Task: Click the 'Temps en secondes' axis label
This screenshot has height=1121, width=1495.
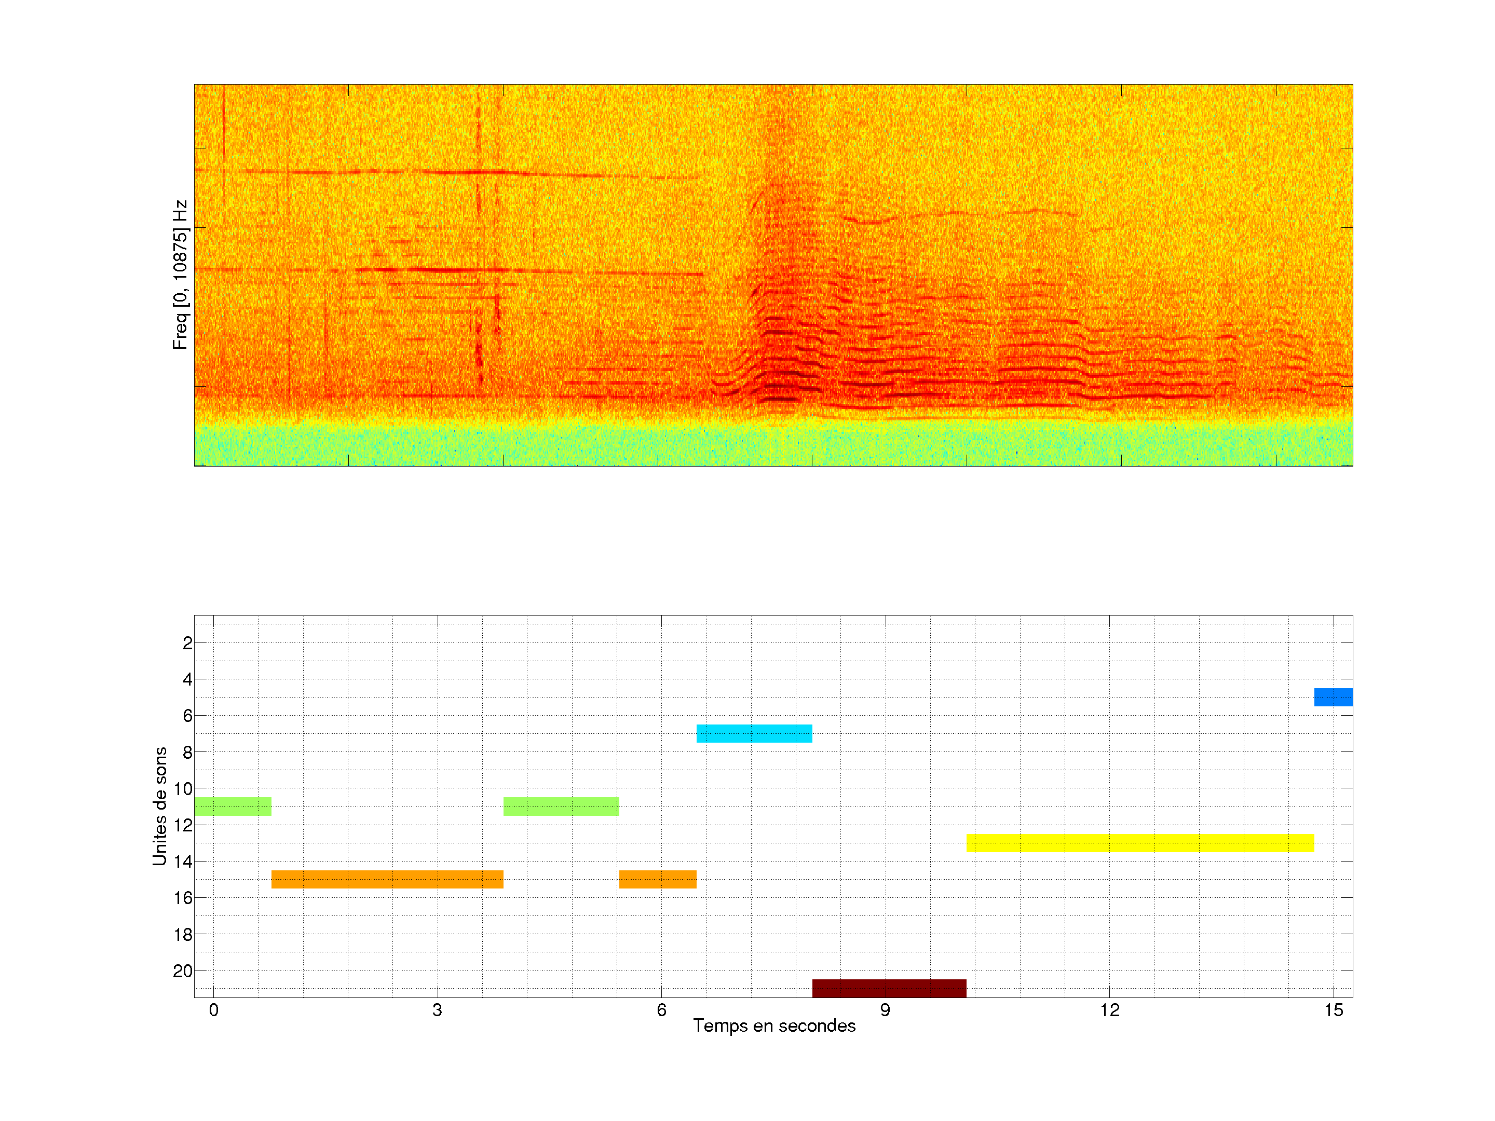Action: point(774,1026)
